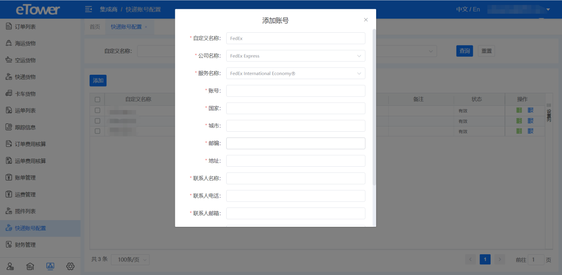Click the icon beside 运单费用核算
Screen dimensions: 562x275
[x=8, y=161]
